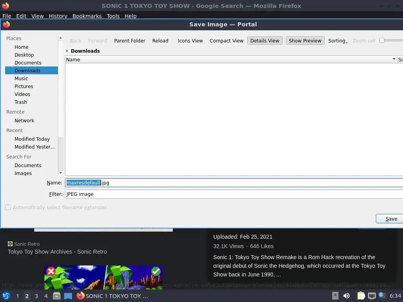Open the Tools menu
The width and height of the screenshot is (403, 302).
[x=113, y=16]
